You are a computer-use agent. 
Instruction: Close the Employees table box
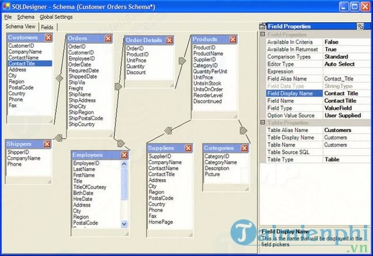pyautogui.click(x=124, y=155)
